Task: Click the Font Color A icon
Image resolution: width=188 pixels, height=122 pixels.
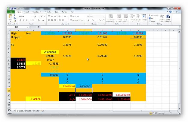Action: (x=43, y=20)
